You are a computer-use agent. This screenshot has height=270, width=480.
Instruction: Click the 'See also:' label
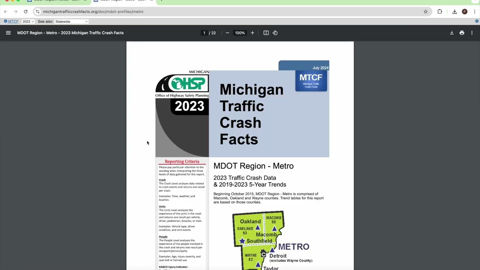point(45,22)
